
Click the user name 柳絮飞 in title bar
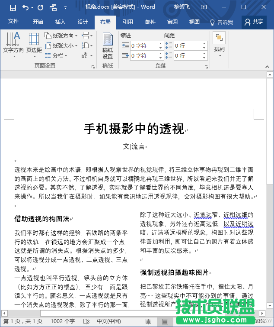[x=182, y=7]
